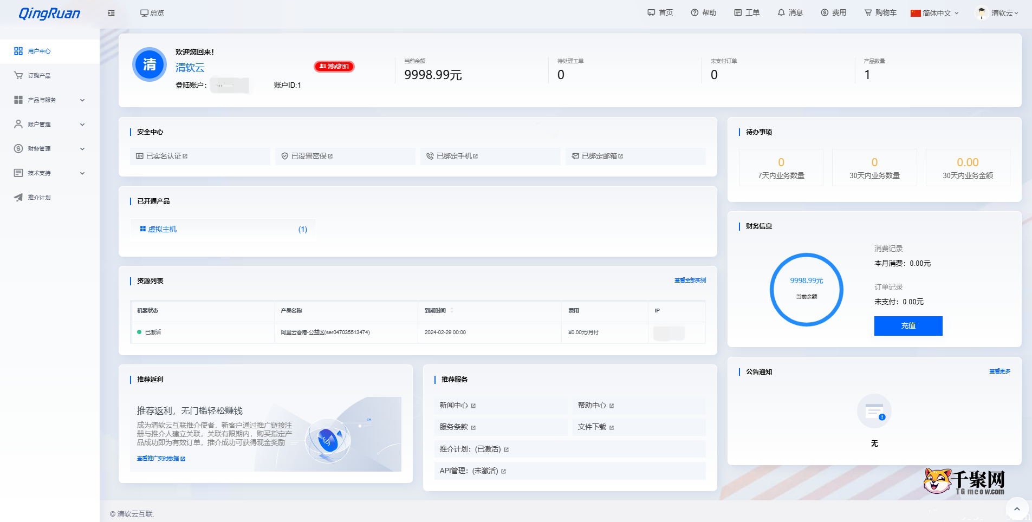Expand the 账户管理 sidebar menu

pos(50,124)
